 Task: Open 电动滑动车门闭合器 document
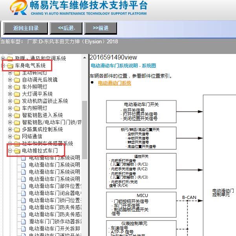pos(55,193)
